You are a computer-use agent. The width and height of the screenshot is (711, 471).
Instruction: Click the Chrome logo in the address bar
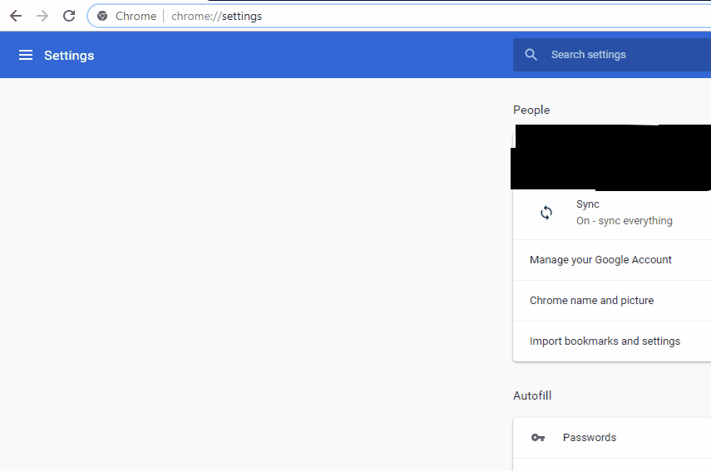coord(102,17)
